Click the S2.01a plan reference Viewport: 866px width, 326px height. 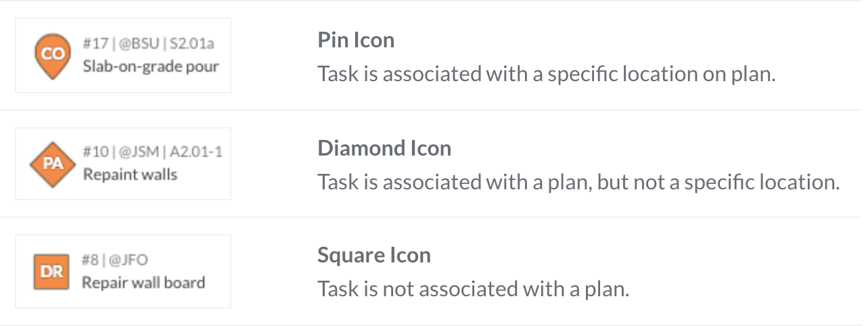(x=191, y=44)
